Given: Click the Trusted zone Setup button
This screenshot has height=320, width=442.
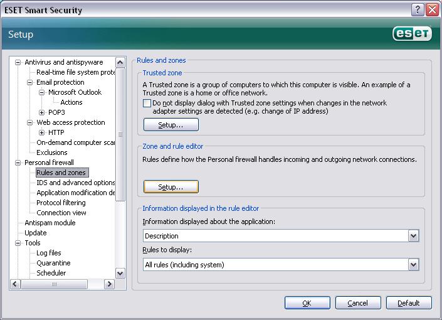Looking at the screenshot, I should tap(171, 125).
